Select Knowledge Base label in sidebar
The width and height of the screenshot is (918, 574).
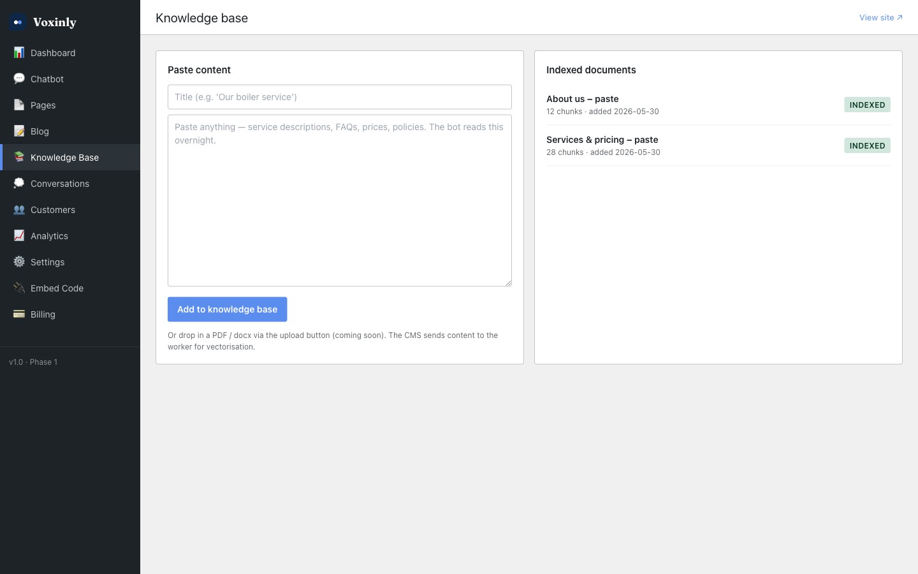coord(64,158)
